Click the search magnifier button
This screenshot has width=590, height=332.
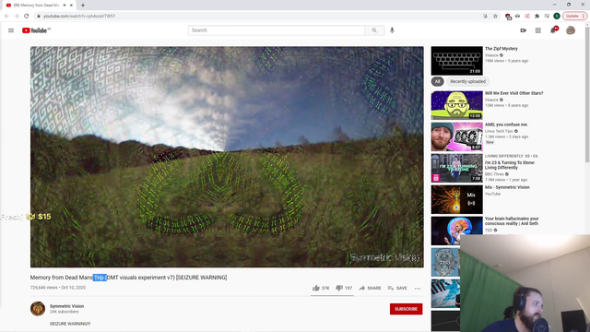[374, 30]
